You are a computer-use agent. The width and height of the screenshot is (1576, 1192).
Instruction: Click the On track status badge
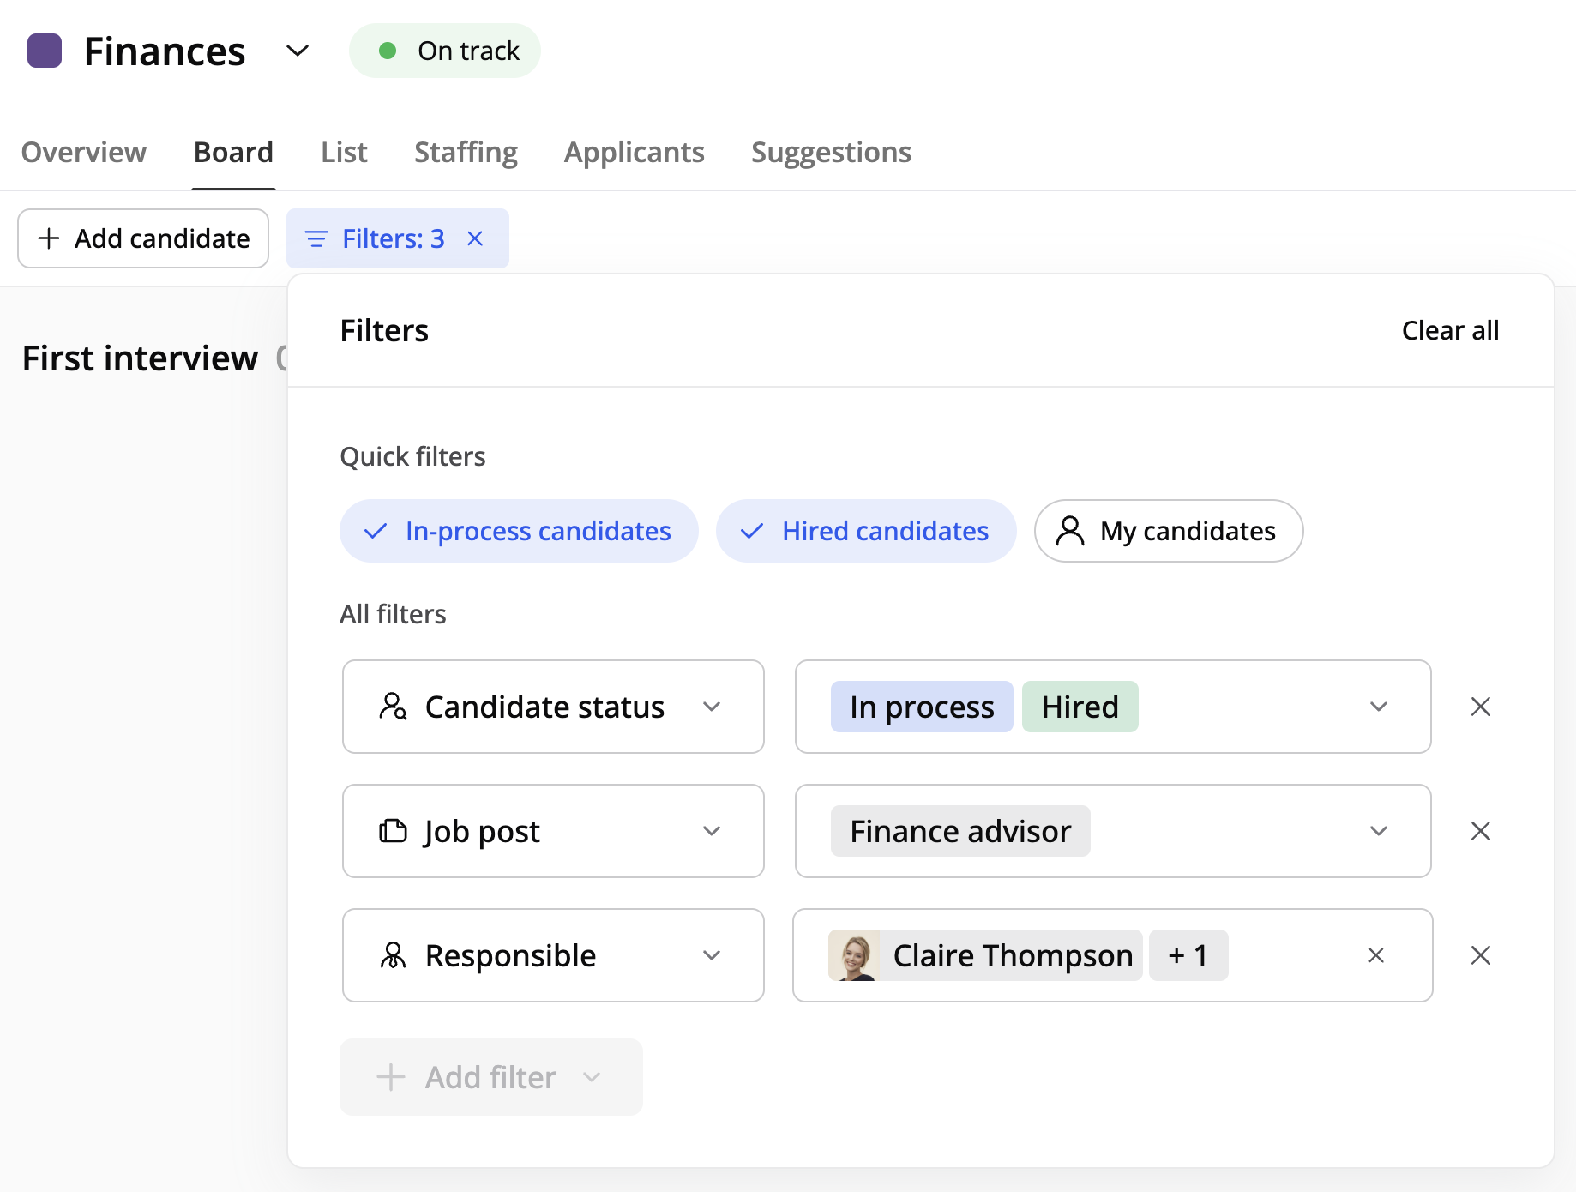444,51
